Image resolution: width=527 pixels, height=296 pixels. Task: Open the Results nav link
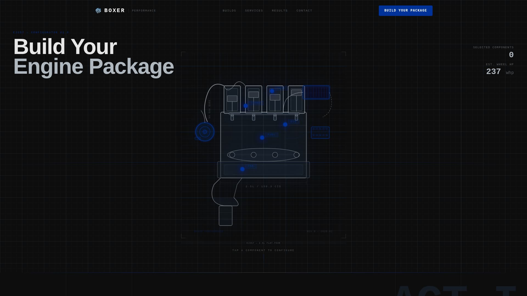coord(280,11)
